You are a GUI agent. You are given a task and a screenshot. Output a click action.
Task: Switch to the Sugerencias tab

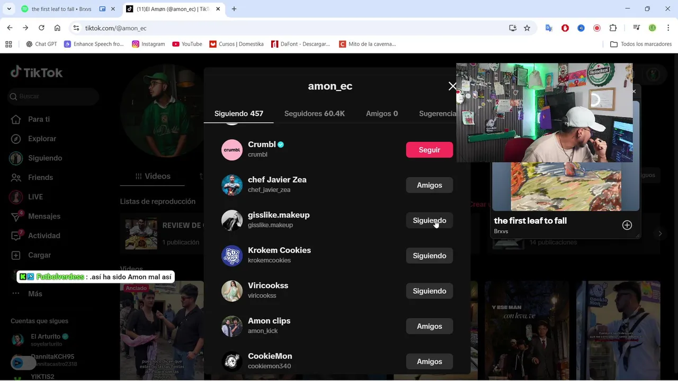[438, 113]
